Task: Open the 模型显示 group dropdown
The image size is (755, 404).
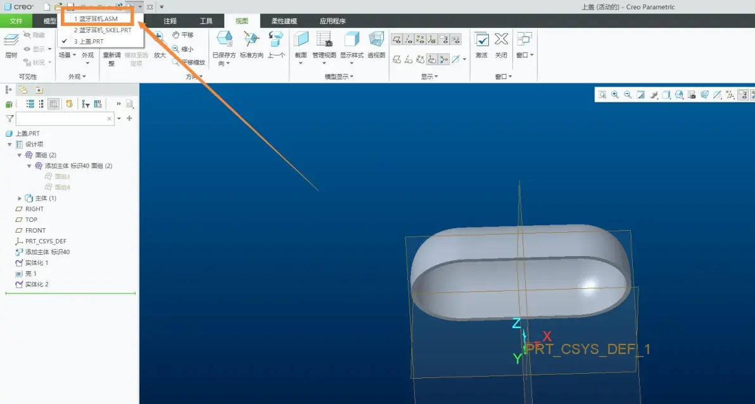Action: (339, 77)
